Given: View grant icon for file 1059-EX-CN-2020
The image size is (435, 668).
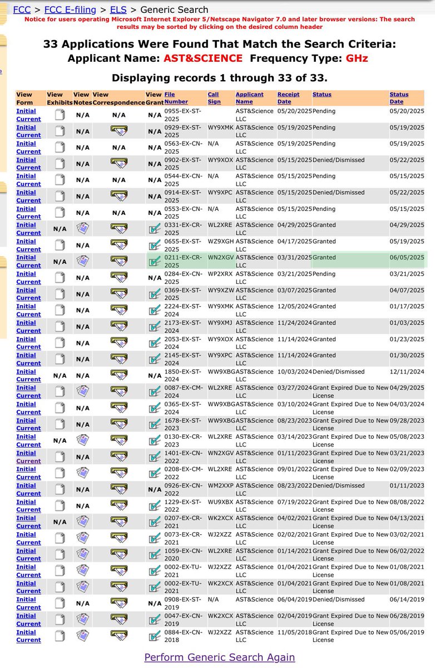Looking at the screenshot, I should pyautogui.click(x=155, y=554).
